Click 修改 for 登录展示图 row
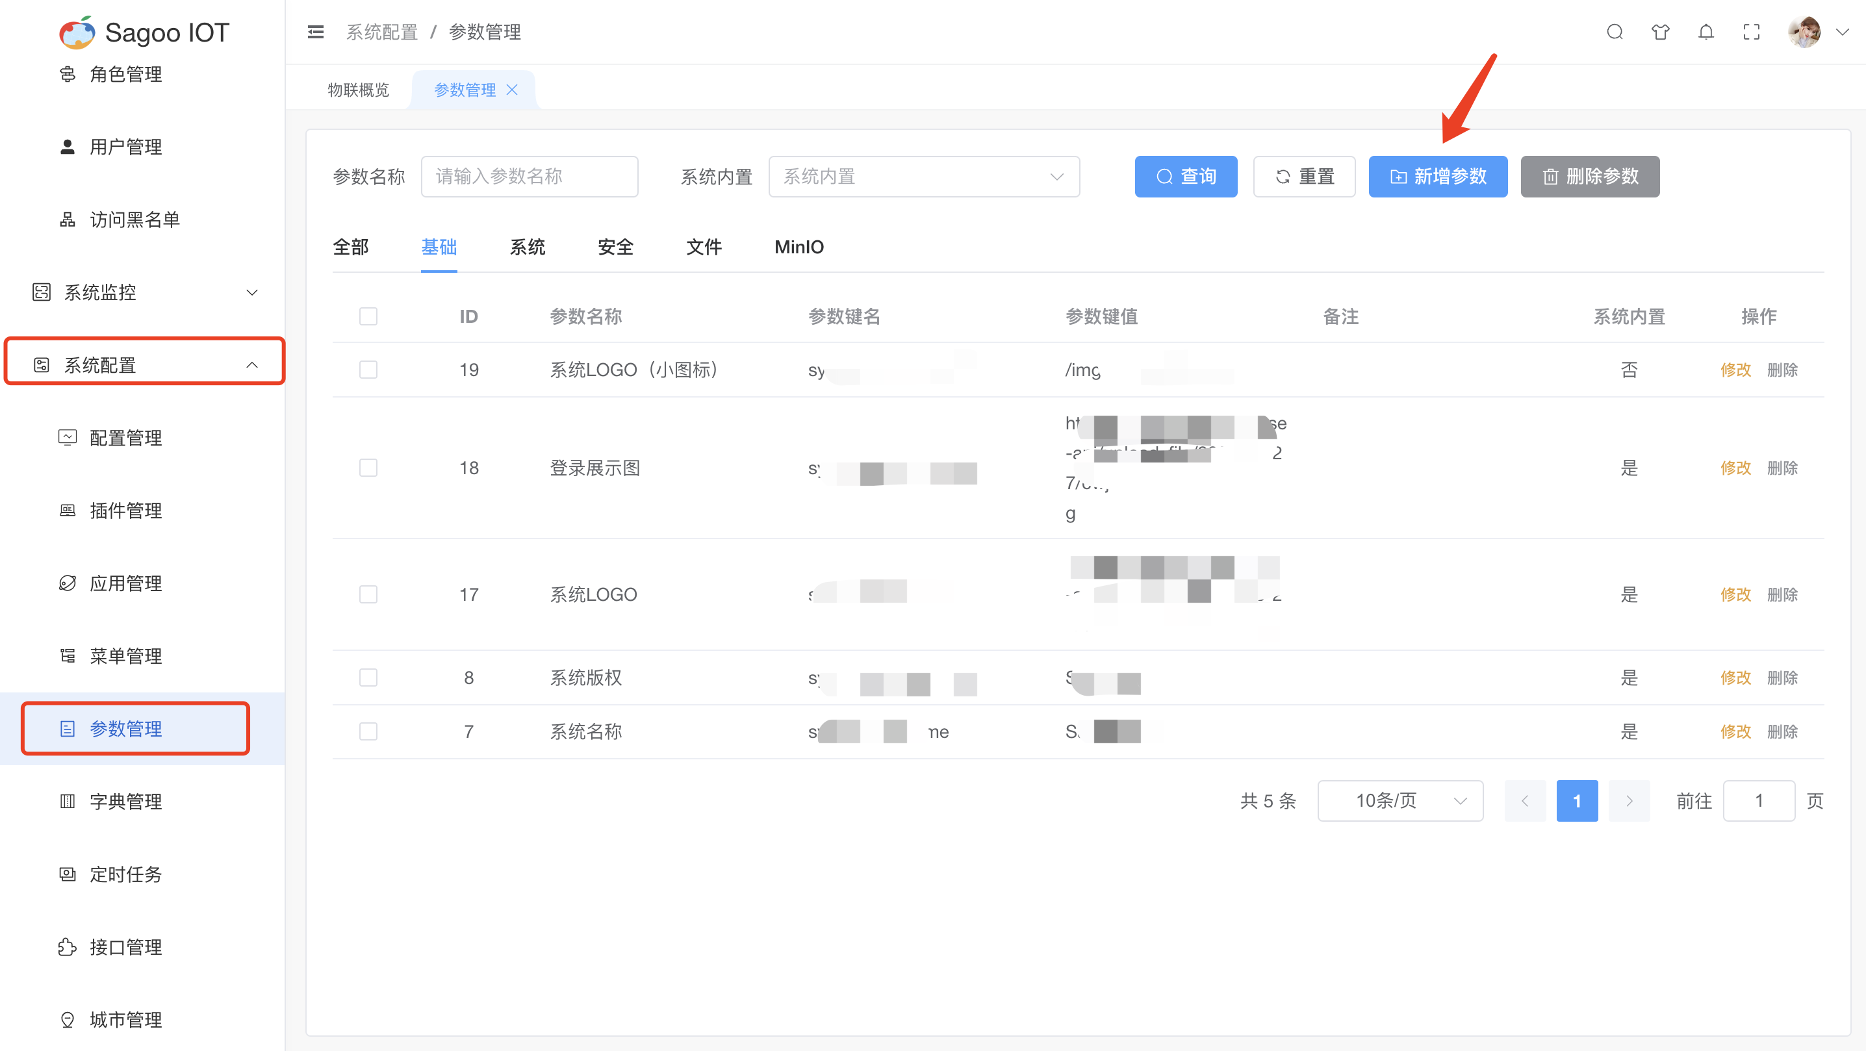 pyautogui.click(x=1735, y=468)
